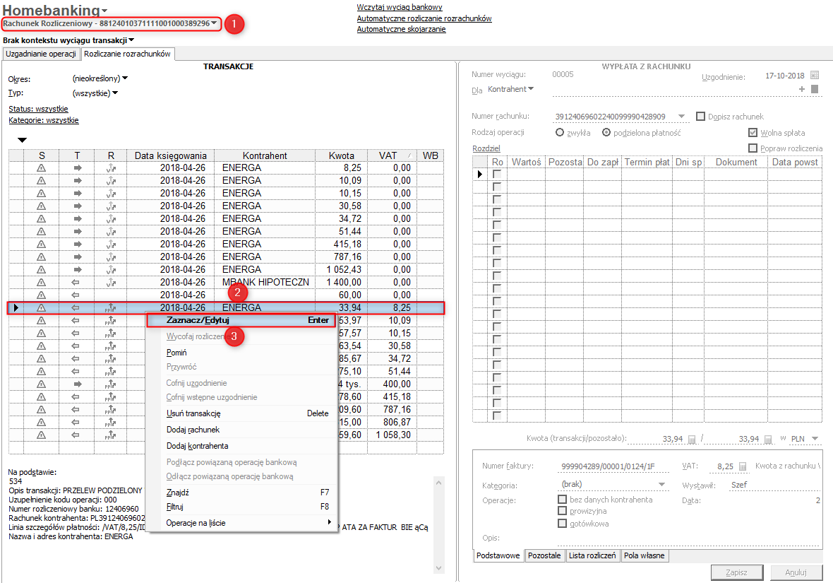Click left arrow icon in the 60,00 row
The height and width of the screenshot is (583, 833).
tap(76, 296)
